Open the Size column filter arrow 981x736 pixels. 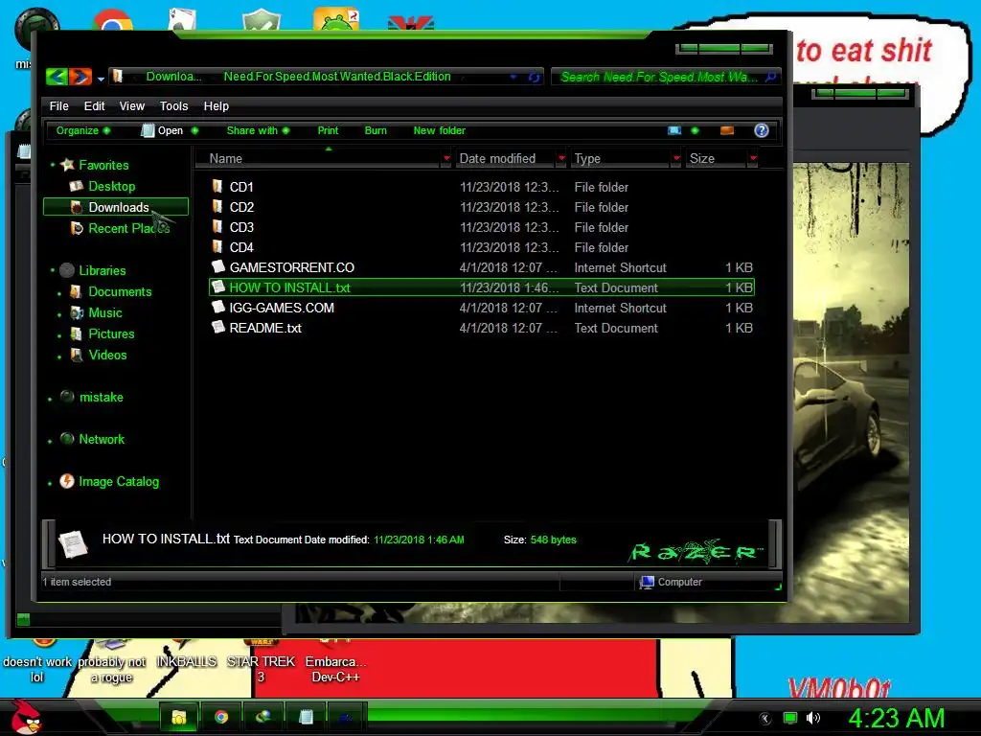(x=753, y=158)
